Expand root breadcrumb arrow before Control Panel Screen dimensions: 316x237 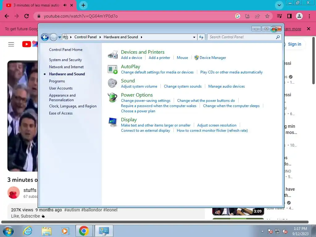[x=71, y=37]
